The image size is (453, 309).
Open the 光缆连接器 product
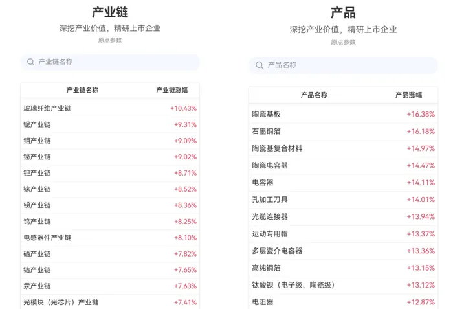(x=343, y=217)
